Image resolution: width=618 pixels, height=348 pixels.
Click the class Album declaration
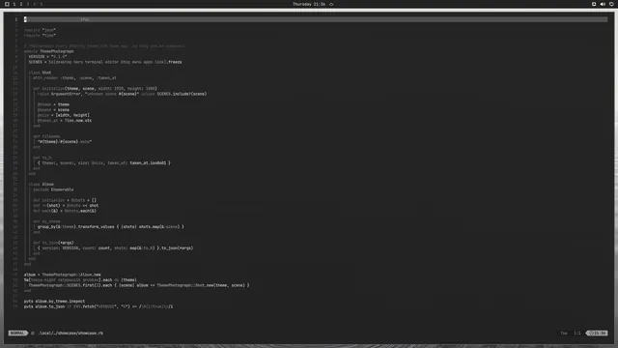pyautogui.click(x=41, y=185)
